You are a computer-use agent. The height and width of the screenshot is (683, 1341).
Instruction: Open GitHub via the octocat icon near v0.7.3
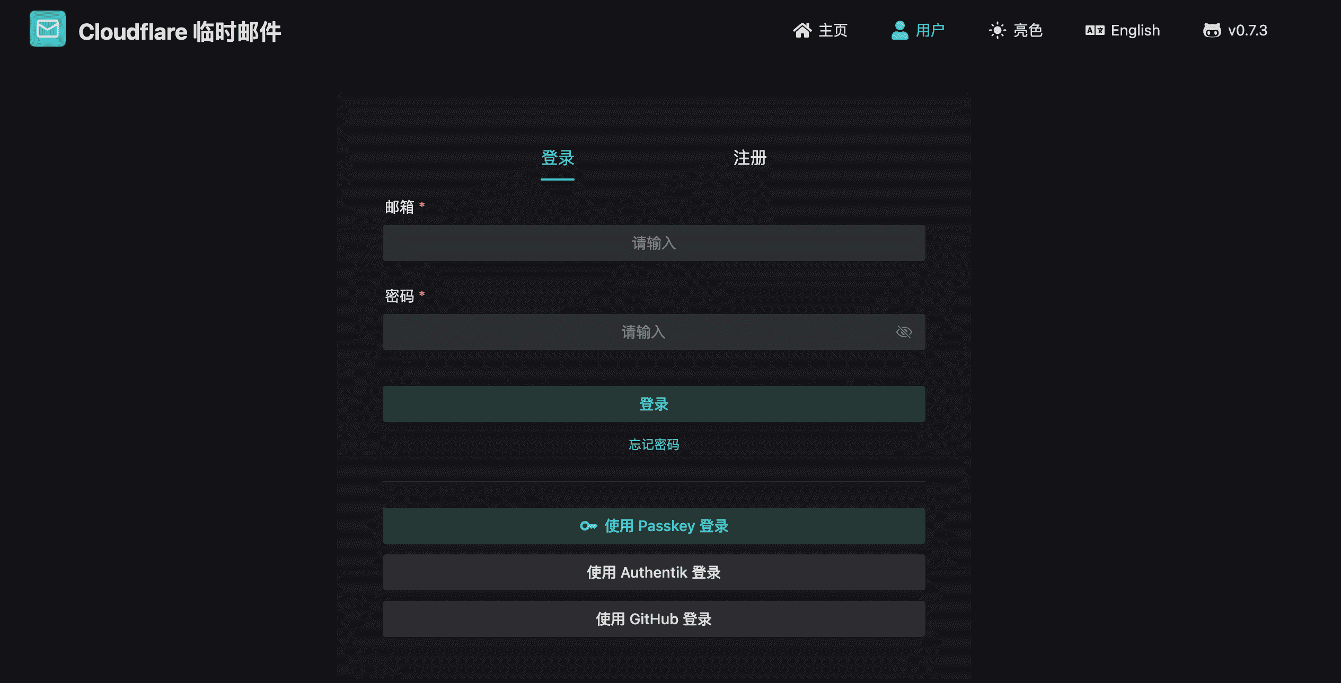1212,30
